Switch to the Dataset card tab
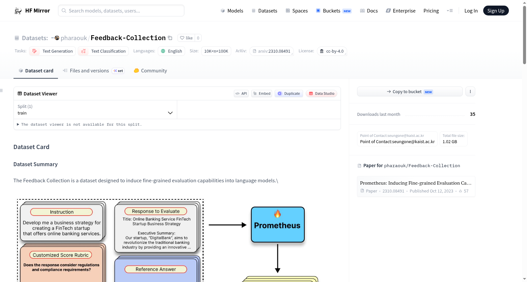Viewport: 527px width, 282px height. click(x=36, y=71)
